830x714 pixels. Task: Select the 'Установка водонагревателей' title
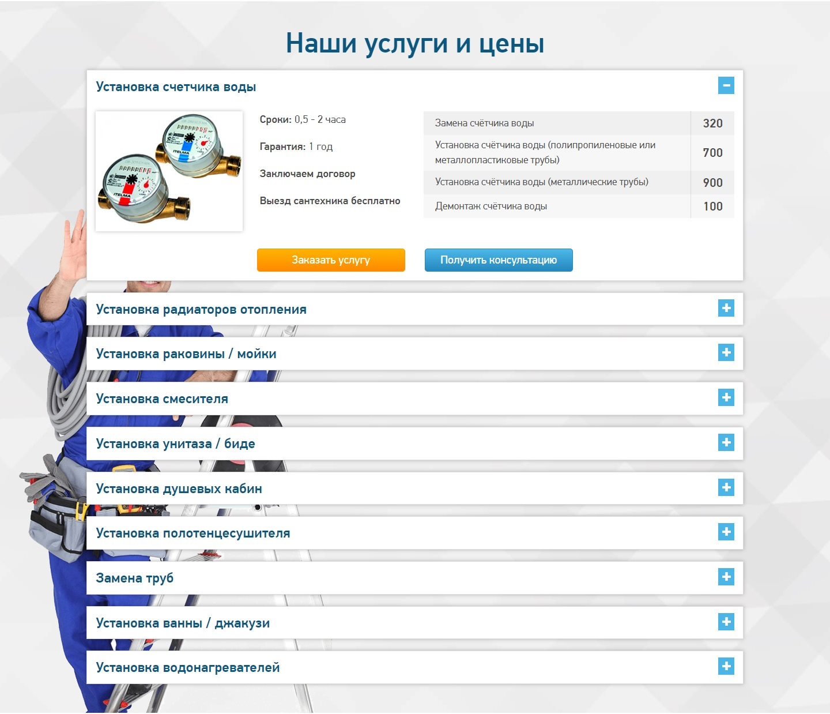(188, 668)
